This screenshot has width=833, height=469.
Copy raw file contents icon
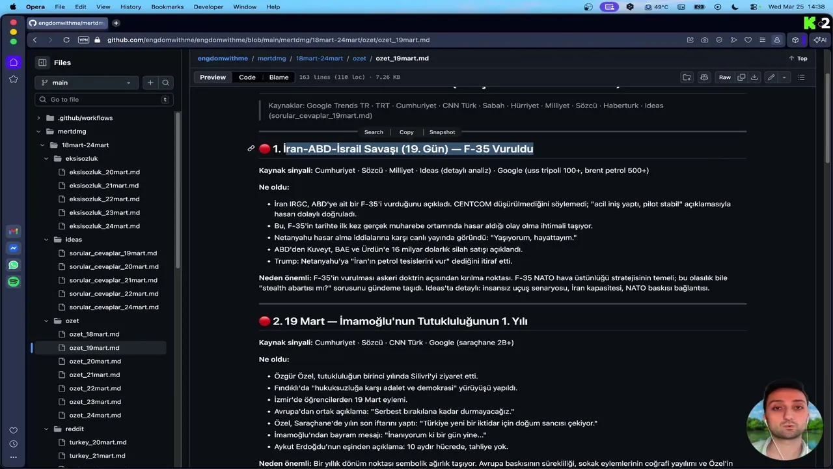coord(741,77)
